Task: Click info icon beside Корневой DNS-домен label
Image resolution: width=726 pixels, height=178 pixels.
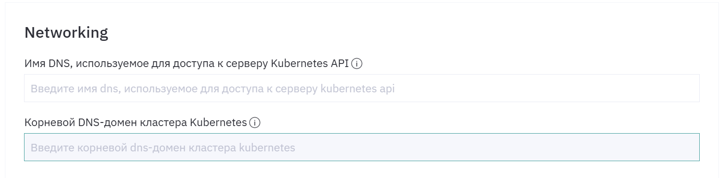Action: (x=255, y=123)
